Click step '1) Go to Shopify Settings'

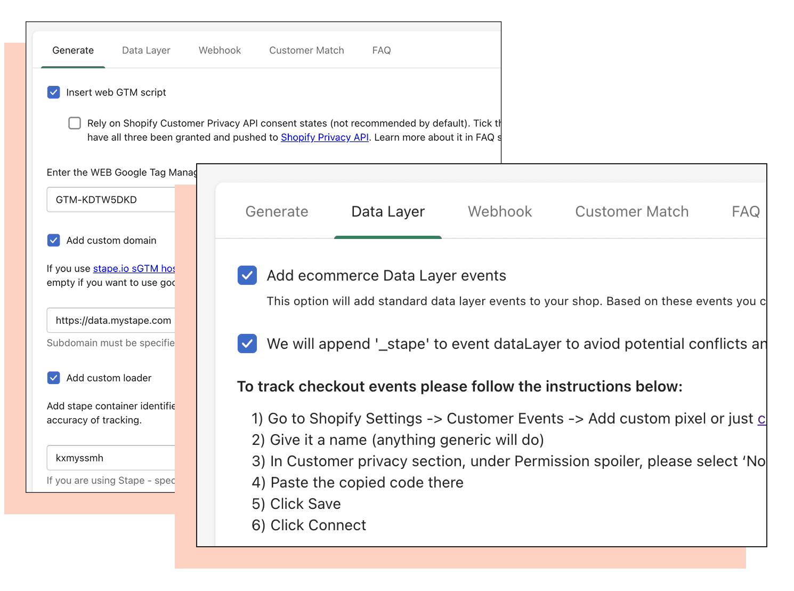click(x=509, y=419)
